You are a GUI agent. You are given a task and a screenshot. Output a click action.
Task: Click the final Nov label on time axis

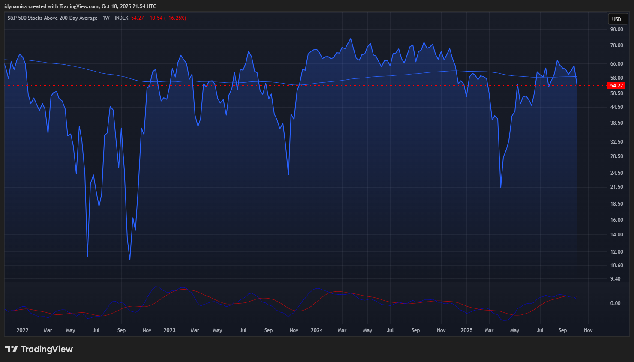588,330
